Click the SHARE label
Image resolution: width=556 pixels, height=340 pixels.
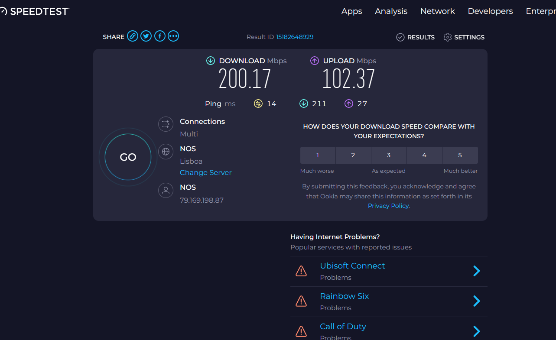click(x=114, y=37)
